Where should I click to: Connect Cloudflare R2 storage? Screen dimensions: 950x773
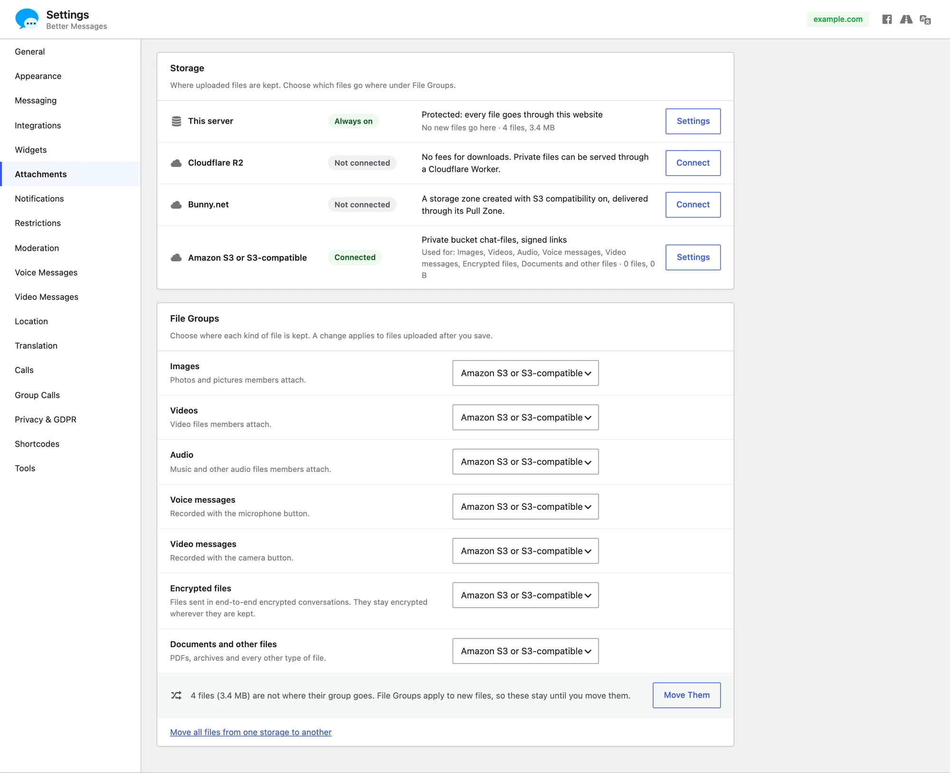point(693,163)
